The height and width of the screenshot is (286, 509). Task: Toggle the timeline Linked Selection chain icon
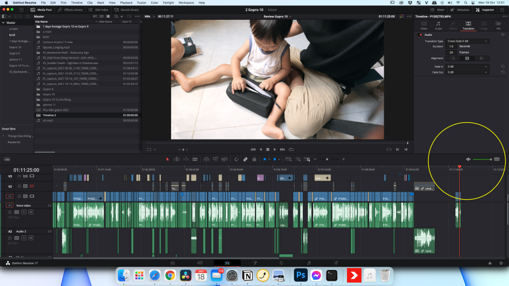(x=245, y=159)
